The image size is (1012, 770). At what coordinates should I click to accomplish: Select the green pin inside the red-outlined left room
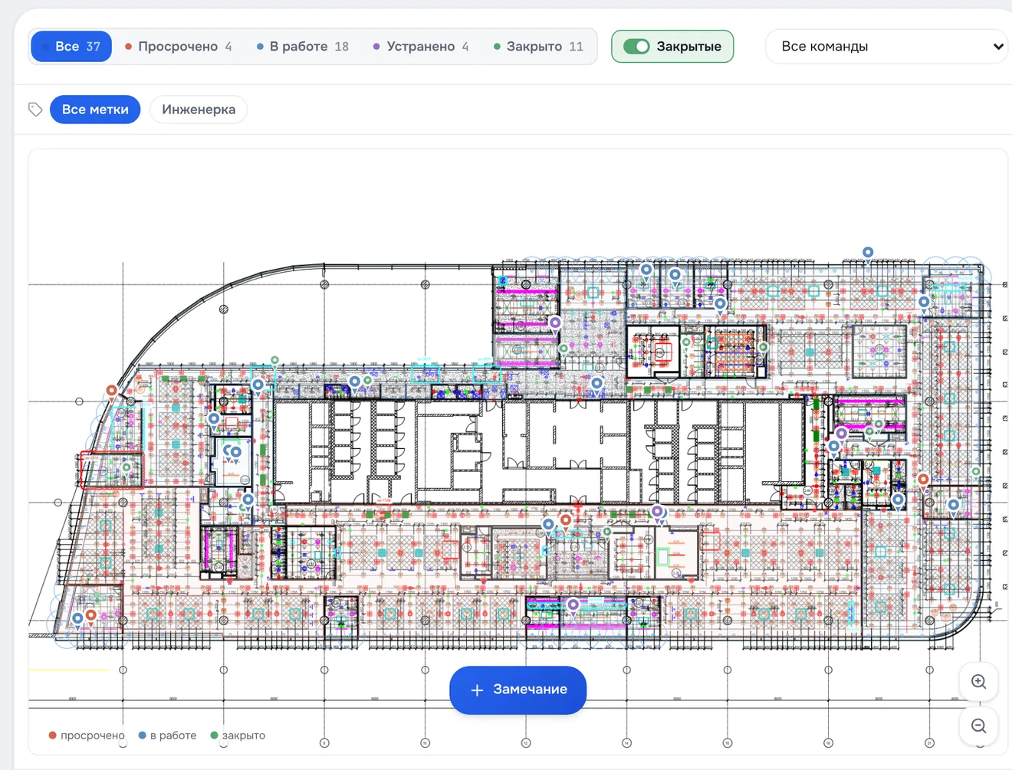pyautogui.click(x=127, y=468)
